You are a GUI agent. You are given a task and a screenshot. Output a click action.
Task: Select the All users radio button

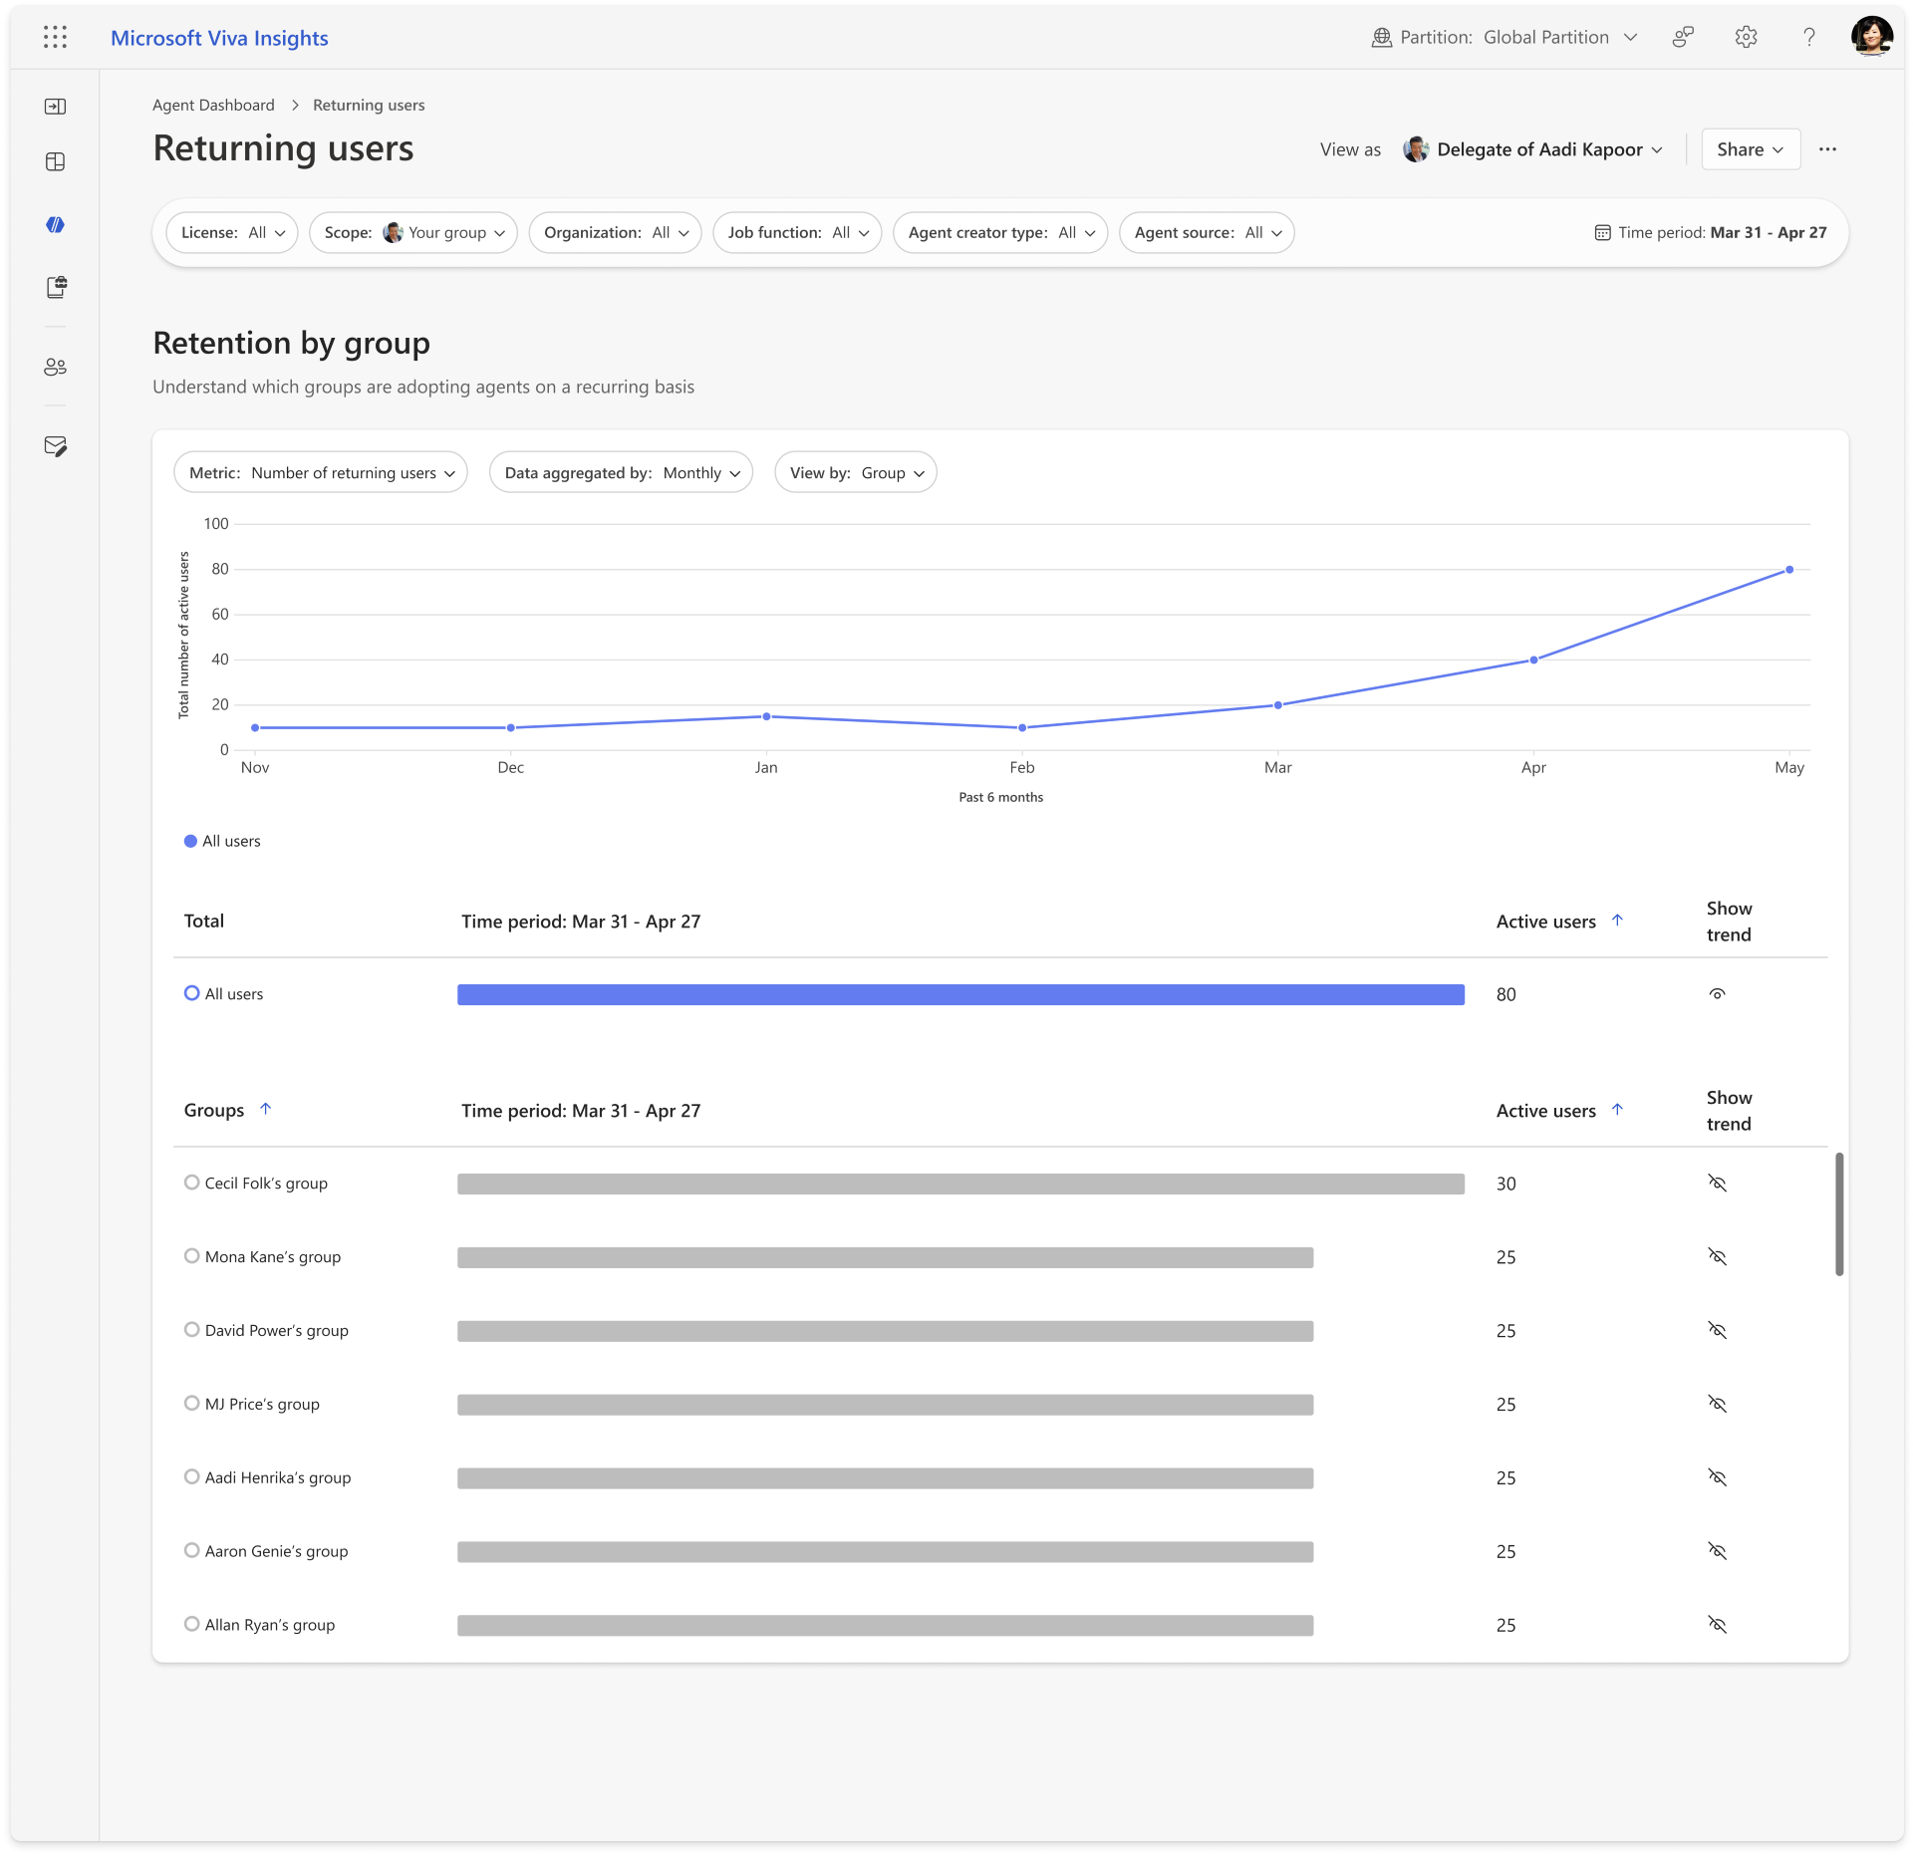[191, 993]
